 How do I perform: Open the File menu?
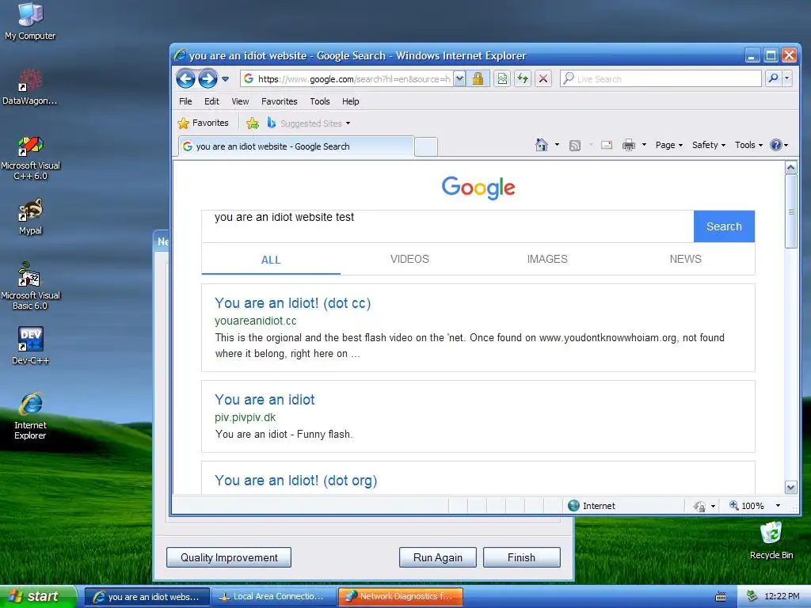click(185, 101)
